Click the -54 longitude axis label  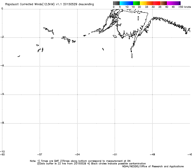(x=77, y=155)
